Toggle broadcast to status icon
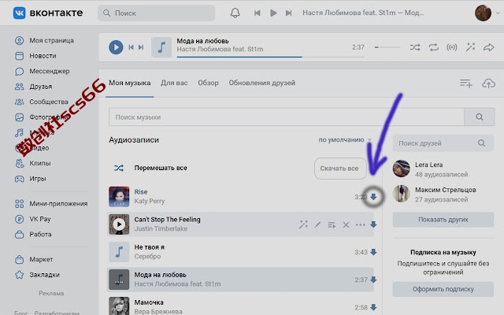504x315 pixels. pos(451,47)
